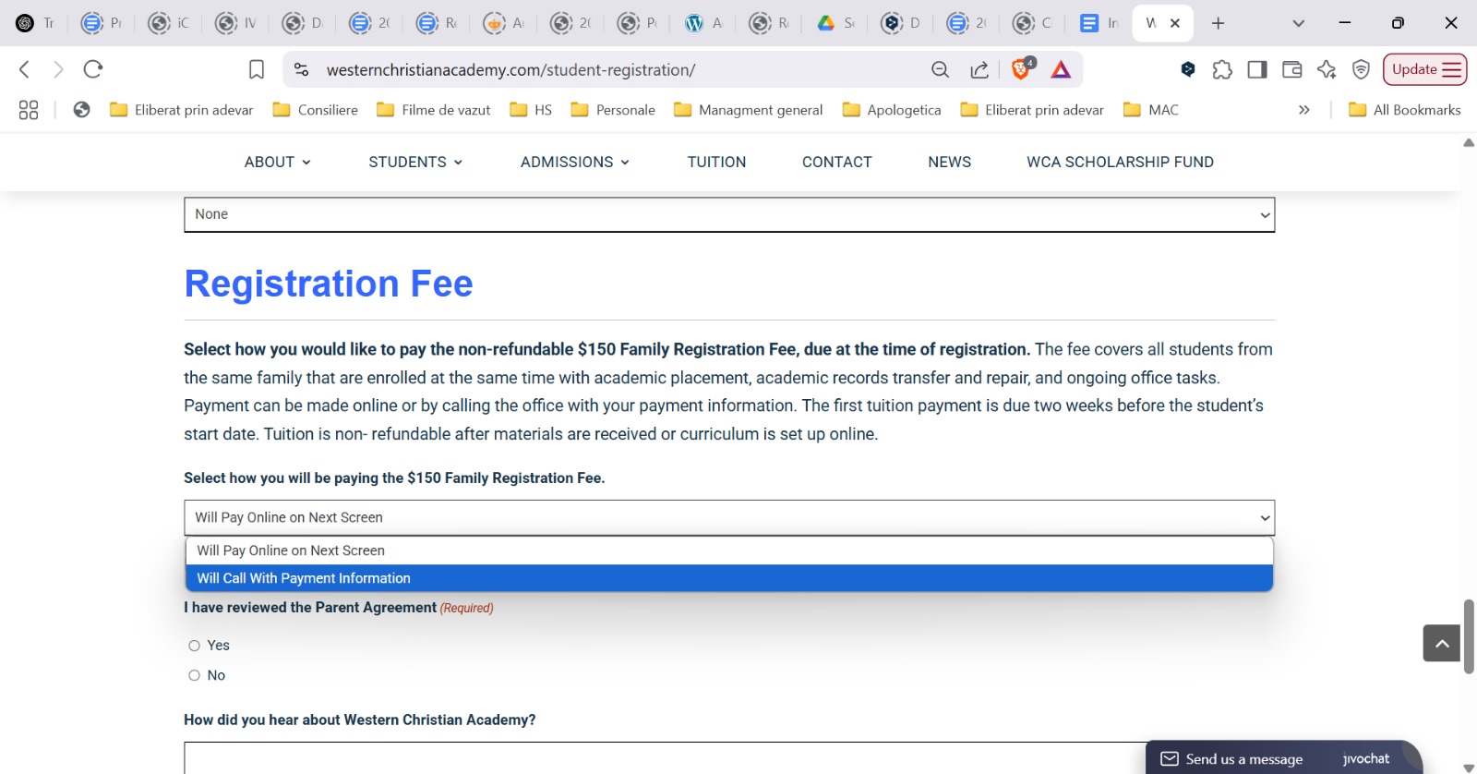Image resolution: width=1477 pixels, height=774 pixels.
Task: Open the TUITION menu item
Action: coord(716,162)
